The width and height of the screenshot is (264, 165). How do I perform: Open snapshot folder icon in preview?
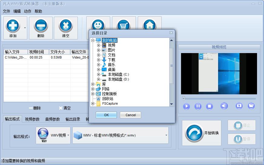pos(251,106)
